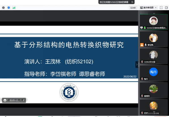Collapse the participant panel with the arrow

pos(137,64)
